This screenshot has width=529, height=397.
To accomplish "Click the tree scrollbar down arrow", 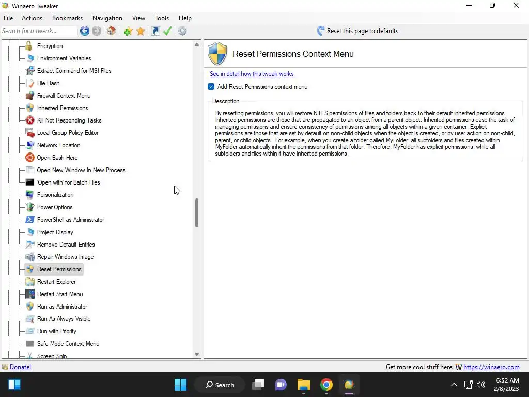I will [x=197, y=354].
